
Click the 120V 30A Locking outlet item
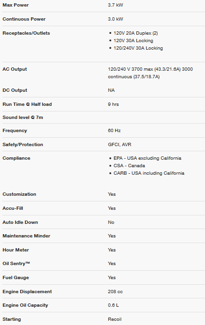click(133, 41)
